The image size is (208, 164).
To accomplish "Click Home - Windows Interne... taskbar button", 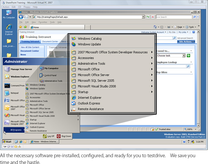I will [44, 142].
